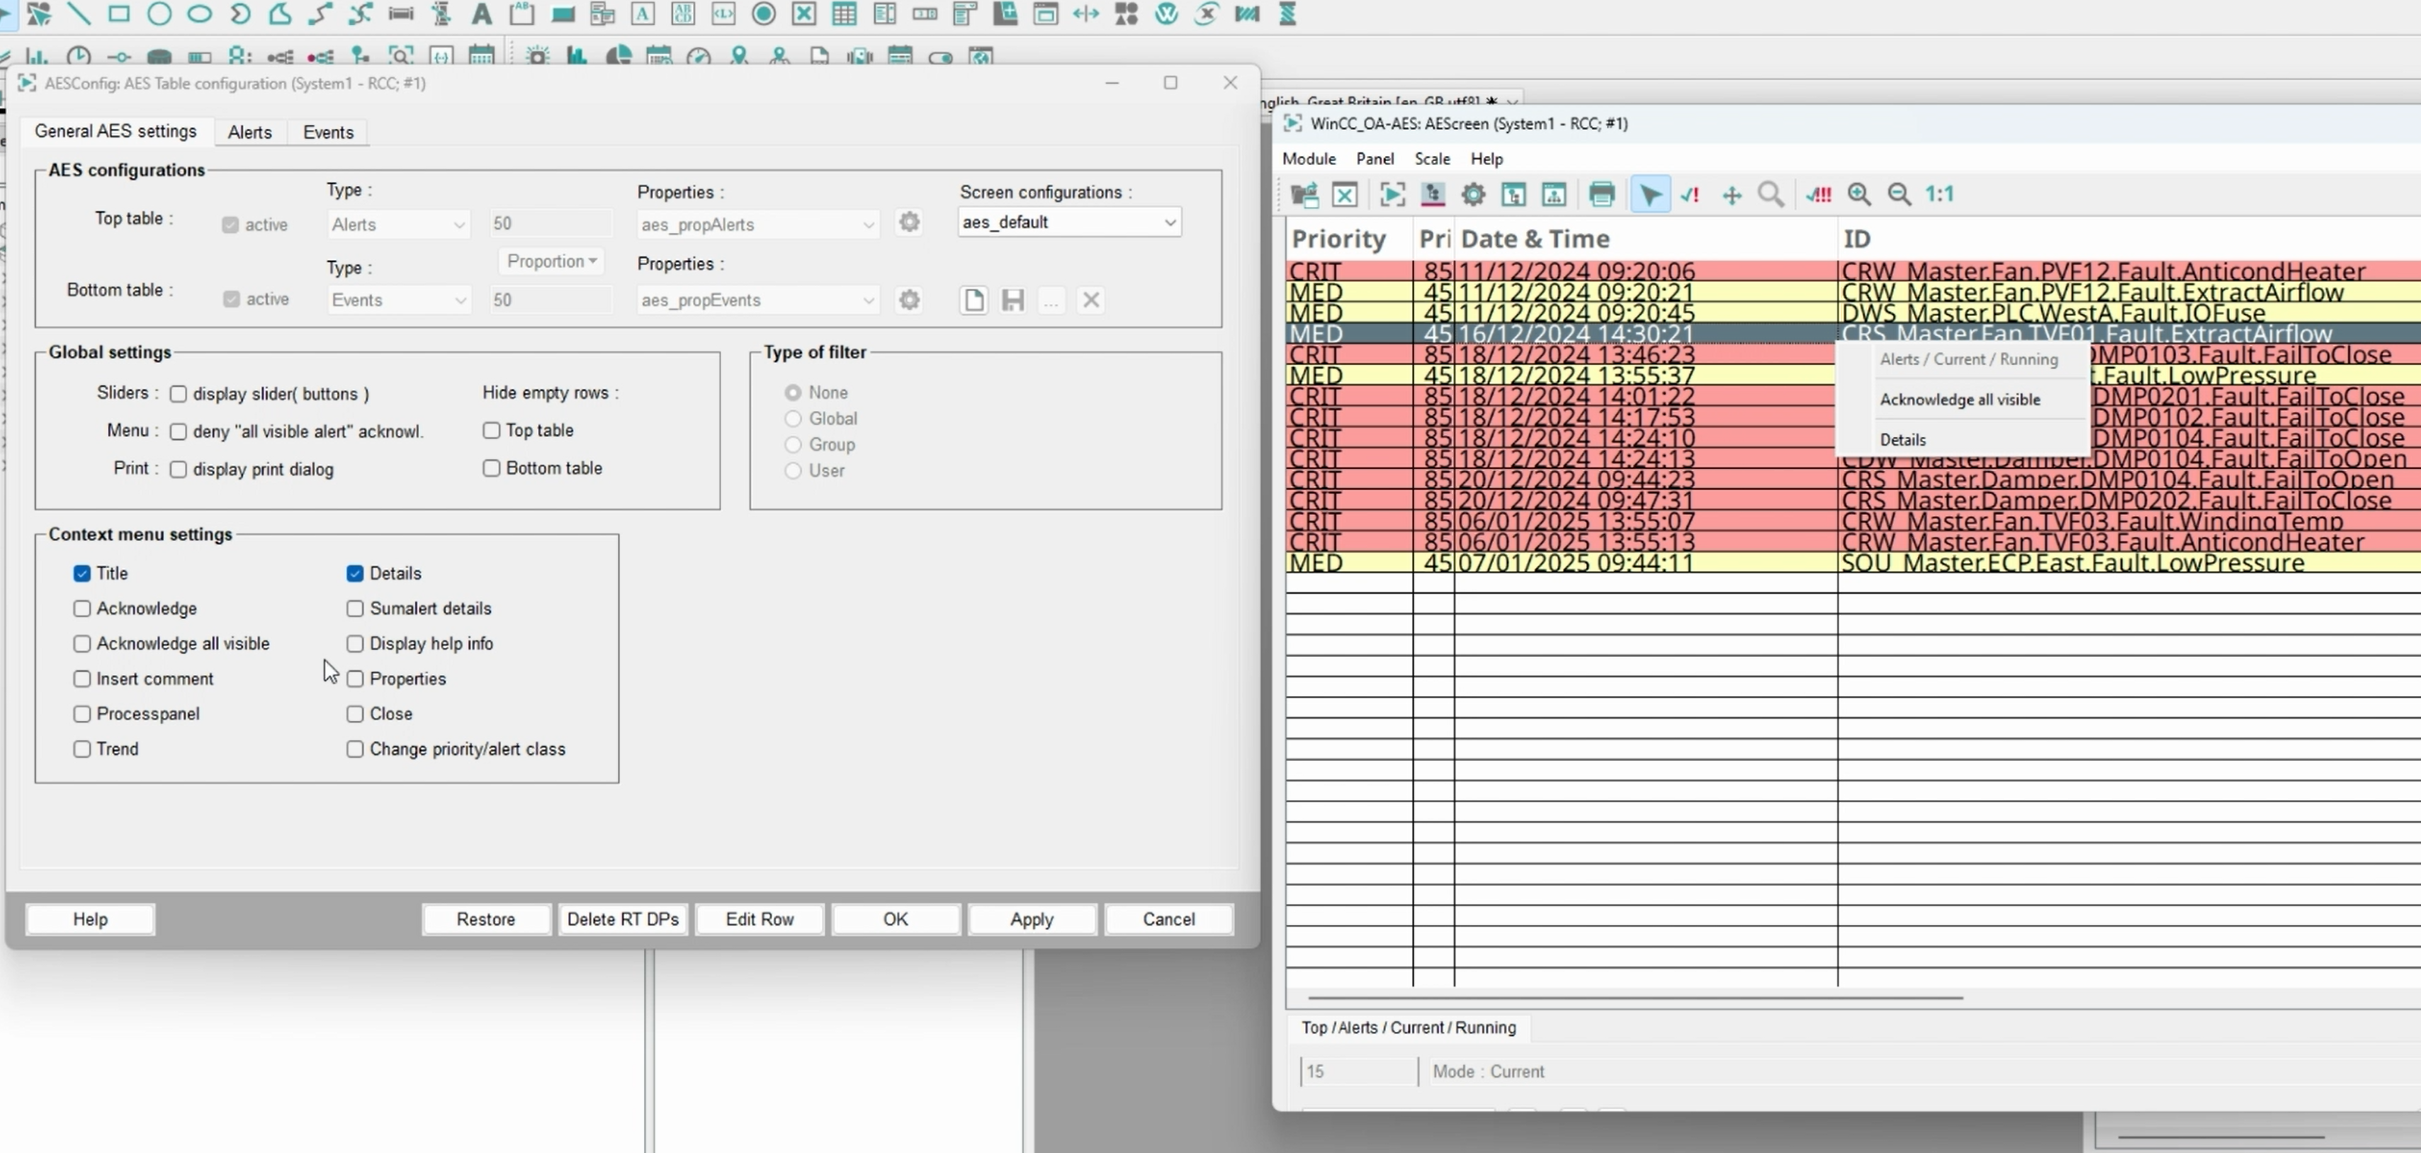Toggle the display print dialog checkbox
The height and width of the screenshot is (1153, 2421).
tap(179, 470)
